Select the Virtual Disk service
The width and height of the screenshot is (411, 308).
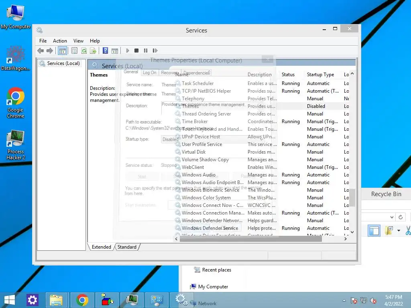point(262,152)
